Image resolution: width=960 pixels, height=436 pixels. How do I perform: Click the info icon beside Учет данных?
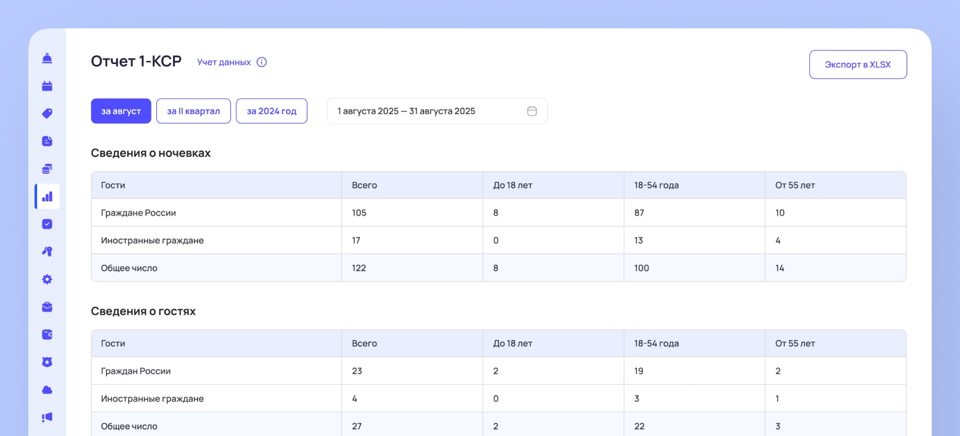pyautogui.click(x=262, y=62)
